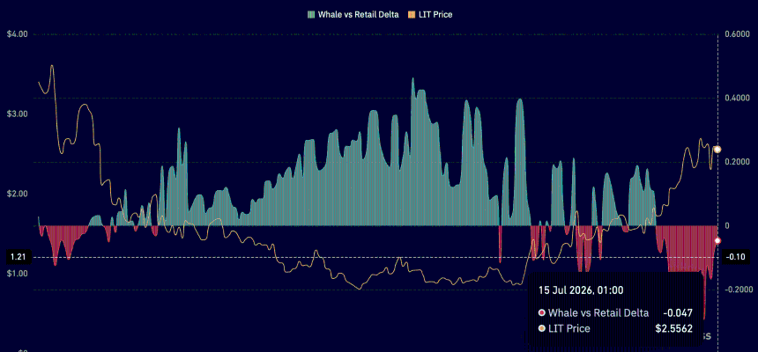Click the orange LIT Price legend swatch

[412, 14]
